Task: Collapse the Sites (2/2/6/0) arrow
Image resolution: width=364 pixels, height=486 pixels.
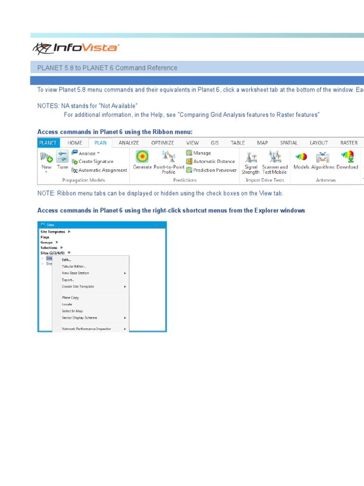Action: 69,252
